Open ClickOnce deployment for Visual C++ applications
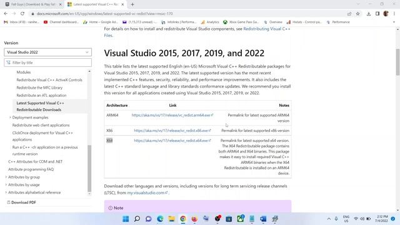The height and width of the screenshot is (225, 400). 42,136
